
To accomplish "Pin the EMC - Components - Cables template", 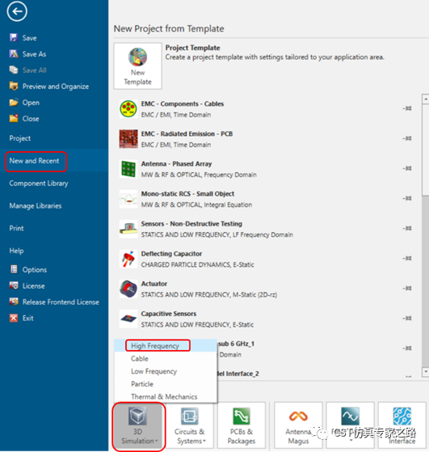I will point(407,108).
